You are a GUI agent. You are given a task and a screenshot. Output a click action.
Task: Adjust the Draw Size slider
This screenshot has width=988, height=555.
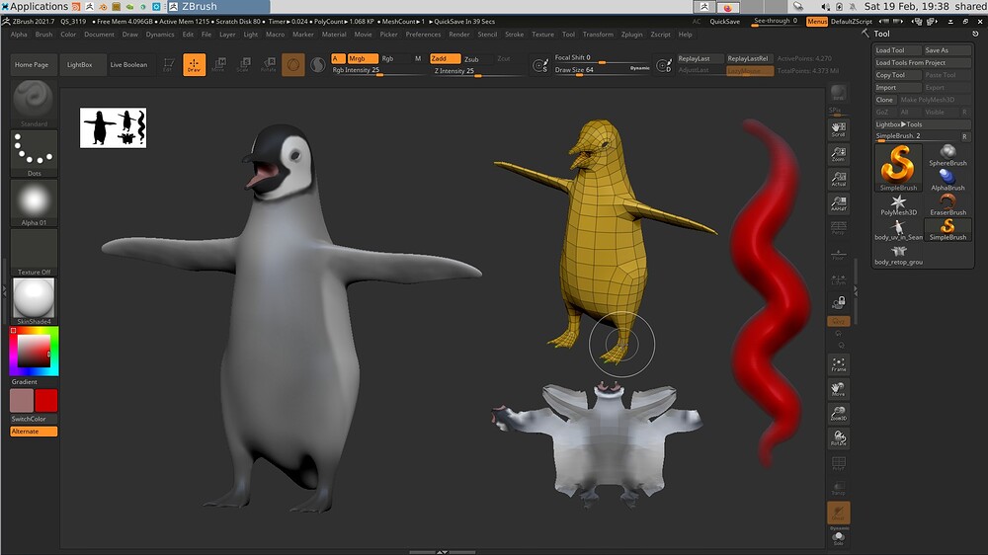coord(602,70)
